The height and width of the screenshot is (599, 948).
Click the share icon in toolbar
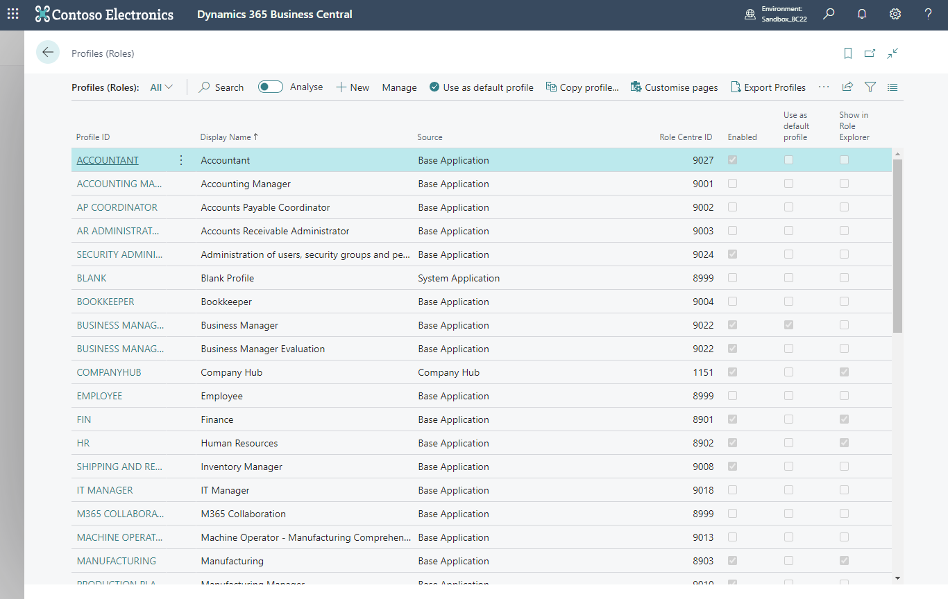pyautogui.click(x=847, y=87)
